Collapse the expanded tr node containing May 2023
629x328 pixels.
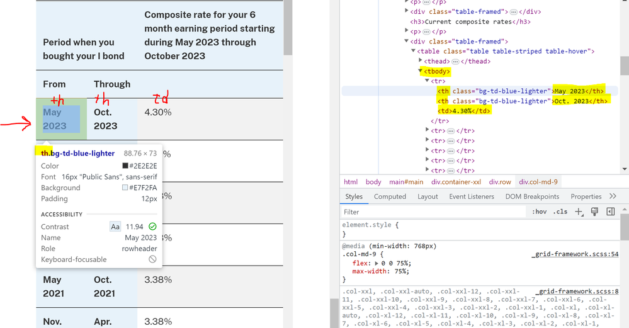coord(428,81)
